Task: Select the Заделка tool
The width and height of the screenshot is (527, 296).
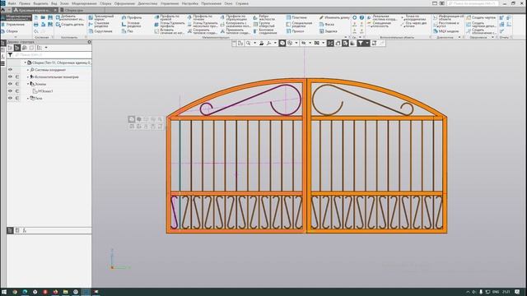Action: [328, 31]
